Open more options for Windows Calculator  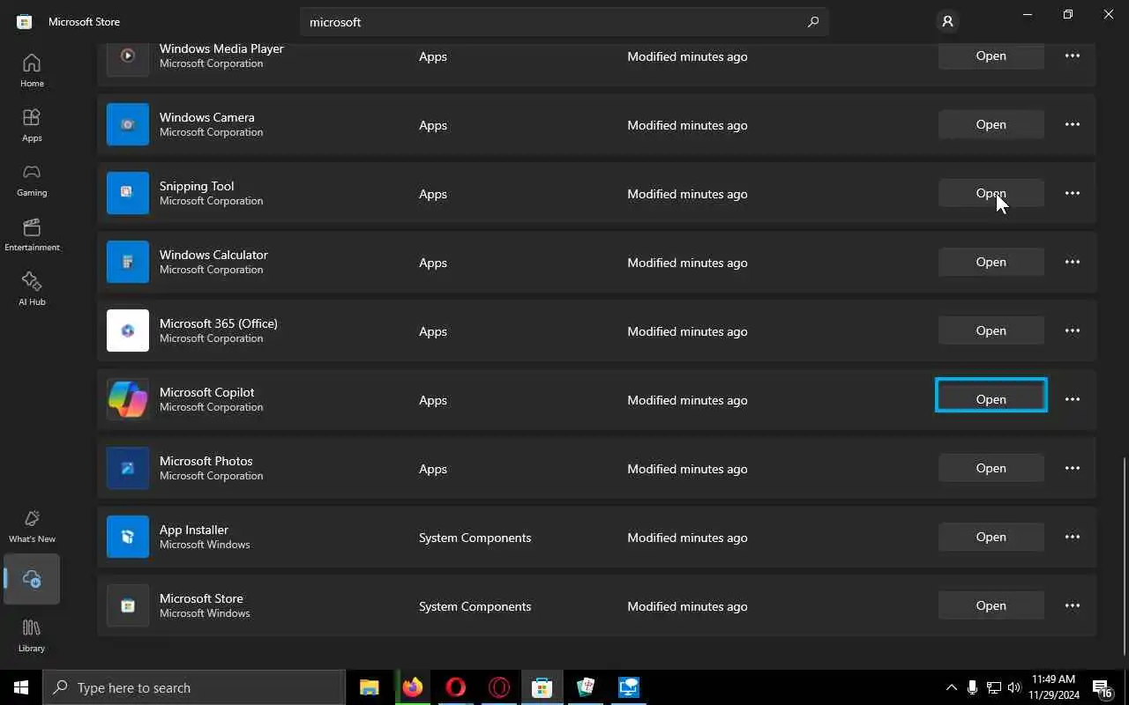(1073, 262)
